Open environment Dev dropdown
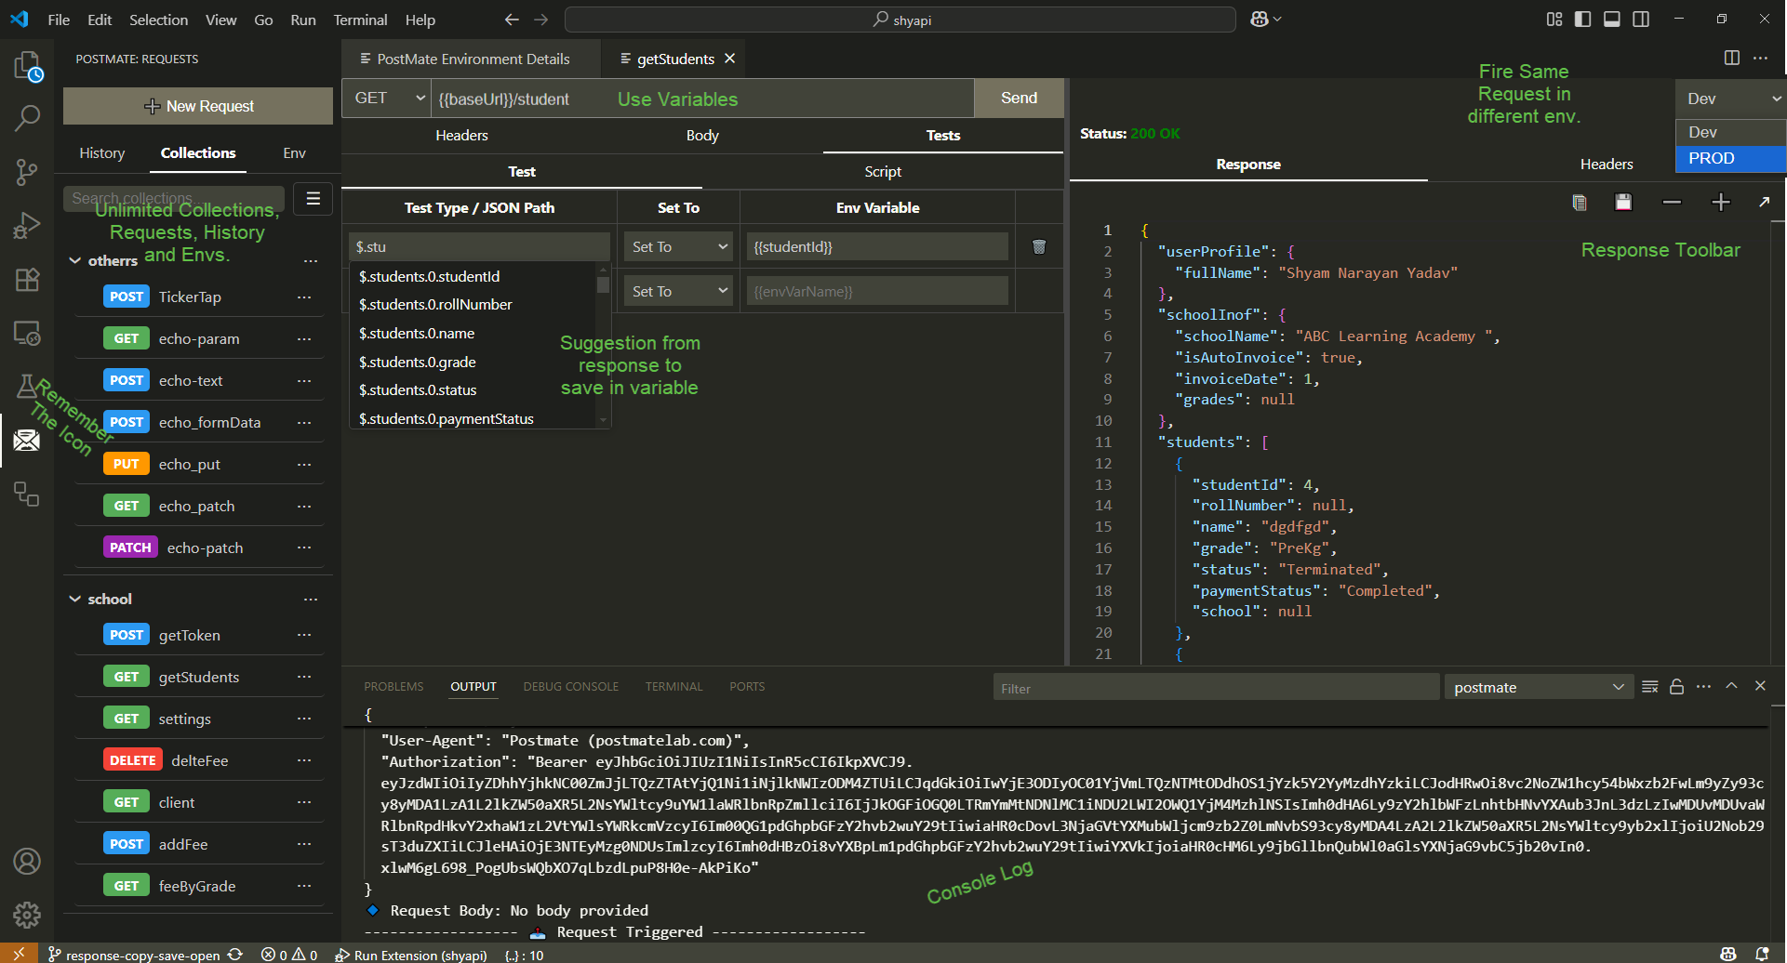 point(1731,99)
